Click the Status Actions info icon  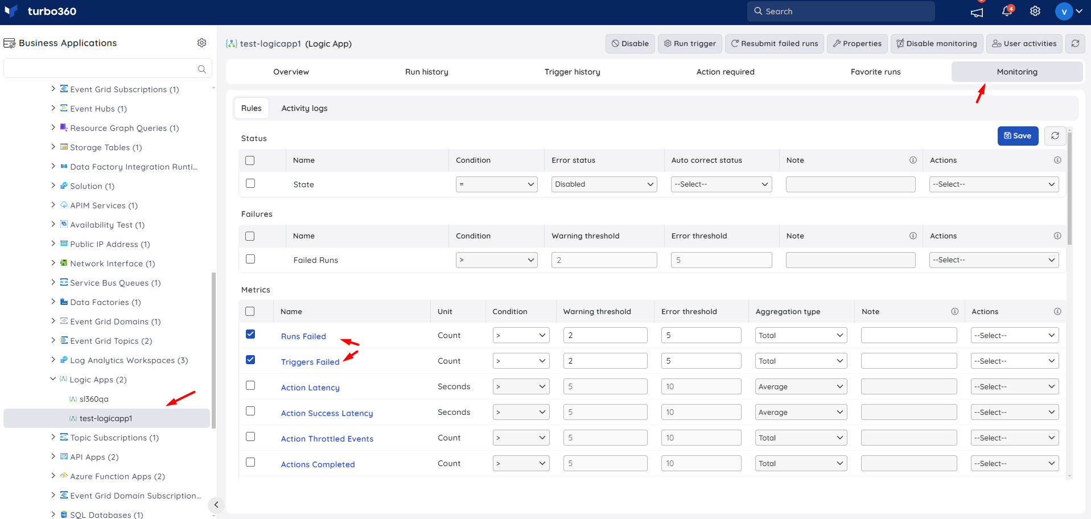[x=1057, y=160]
